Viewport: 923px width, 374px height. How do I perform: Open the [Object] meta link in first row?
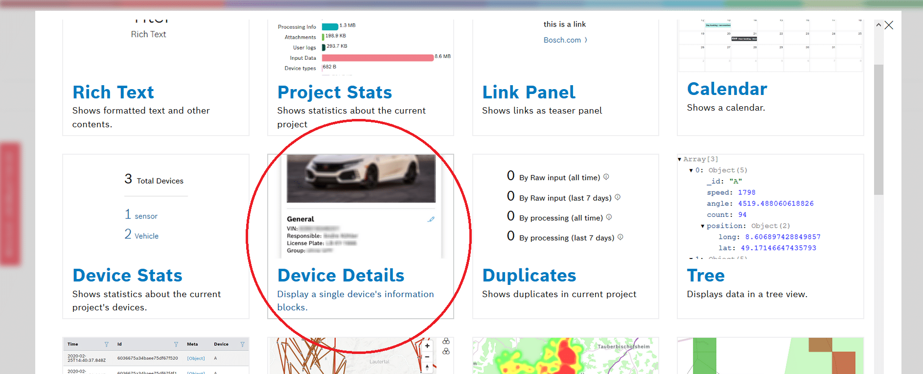tap(196, 358)
